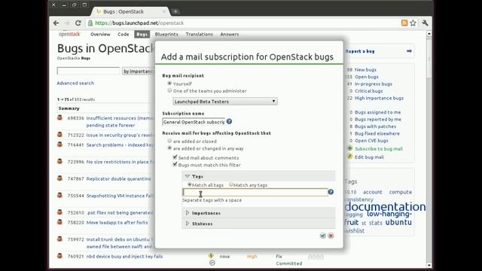Click bug icon for bug 758220
Screen dimensions: 482x271
tap(60, 222)
